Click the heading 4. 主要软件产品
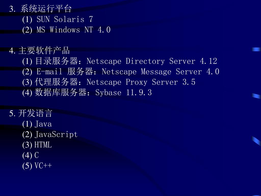Image resolution: width=261 pixels, height=196 pixels. [x=39, y=51]
